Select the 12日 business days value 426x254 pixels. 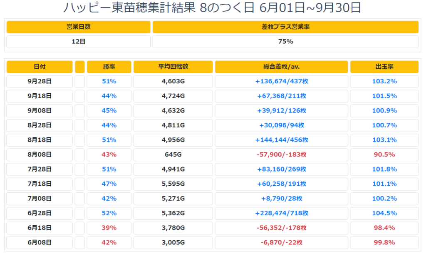coord(79,42)
